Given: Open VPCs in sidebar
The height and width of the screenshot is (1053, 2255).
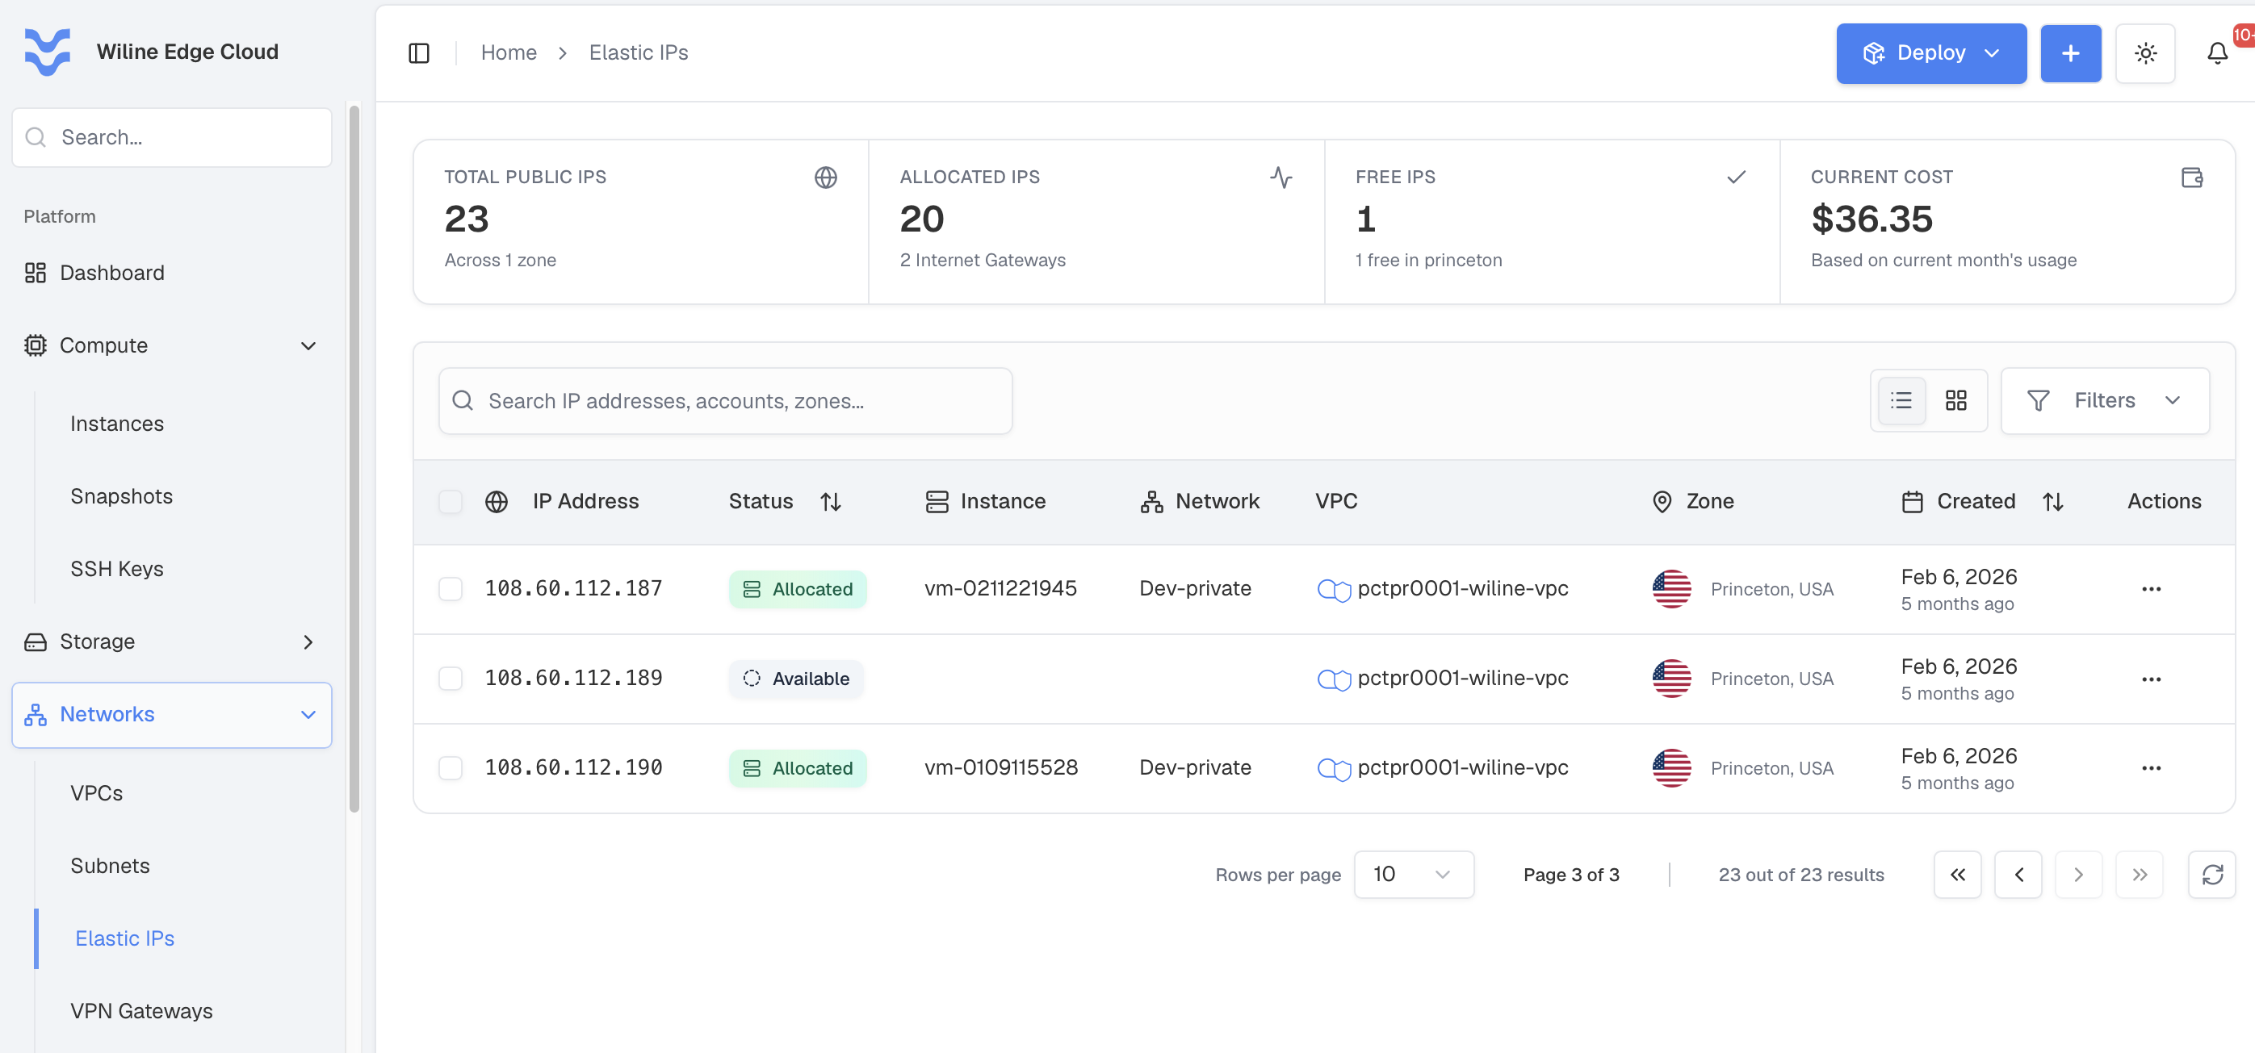Looking at the screenshot, I should 96,793.
